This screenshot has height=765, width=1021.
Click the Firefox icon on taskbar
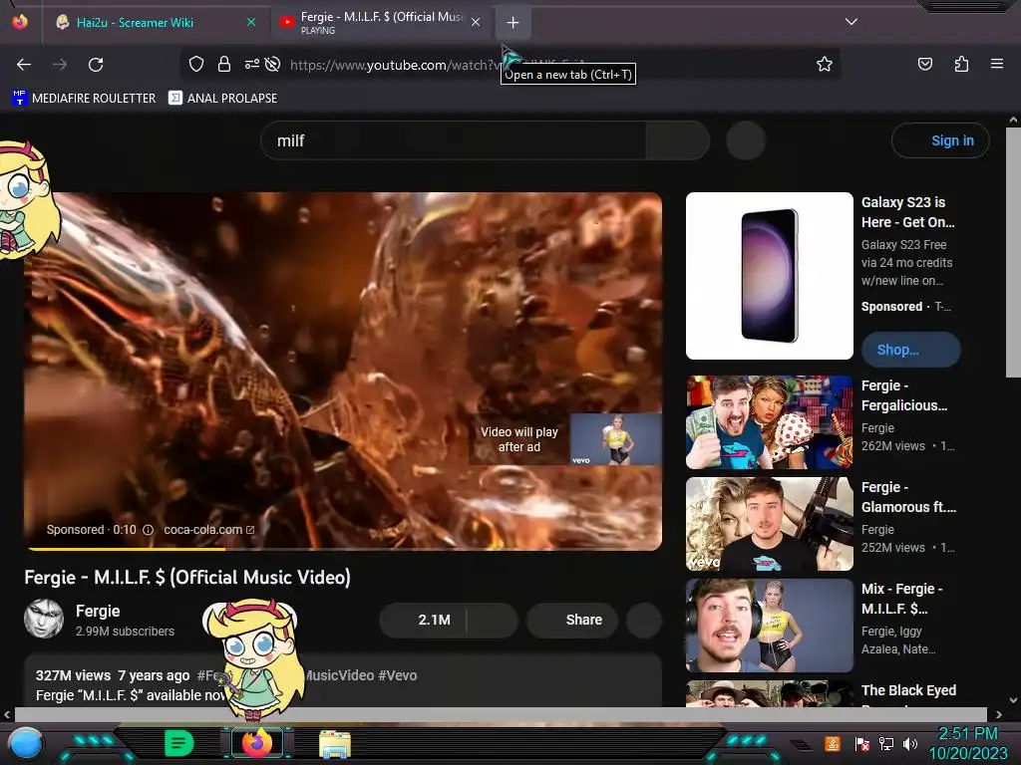pos(257,742)
